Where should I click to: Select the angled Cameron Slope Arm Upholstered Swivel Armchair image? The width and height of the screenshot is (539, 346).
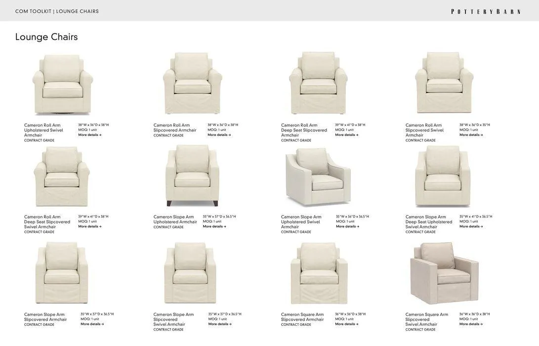318,177
